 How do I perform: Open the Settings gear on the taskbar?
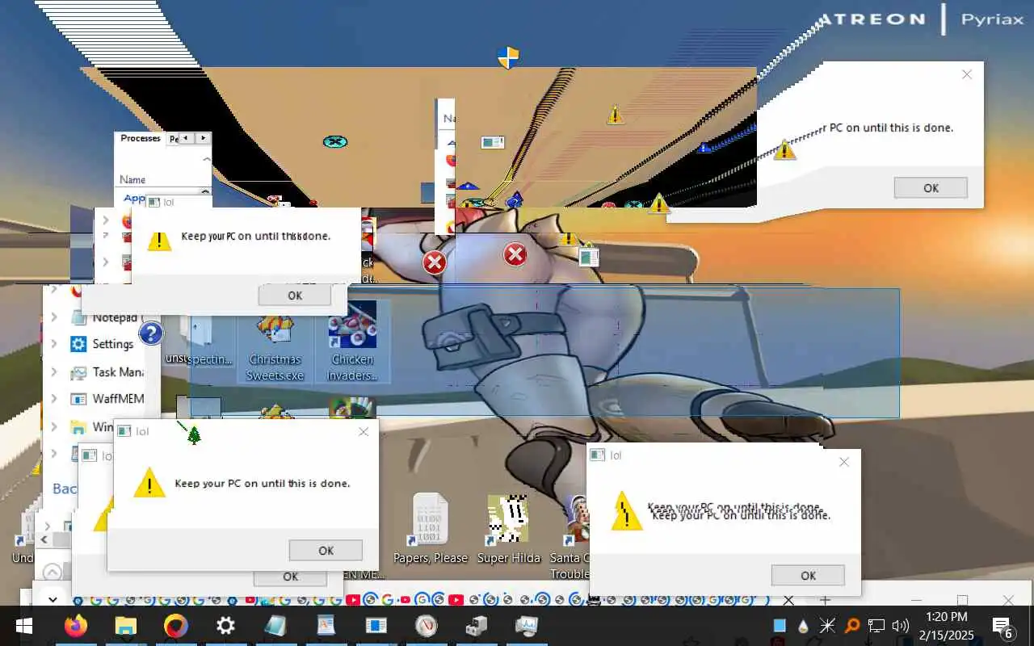(x=225, y=626)
